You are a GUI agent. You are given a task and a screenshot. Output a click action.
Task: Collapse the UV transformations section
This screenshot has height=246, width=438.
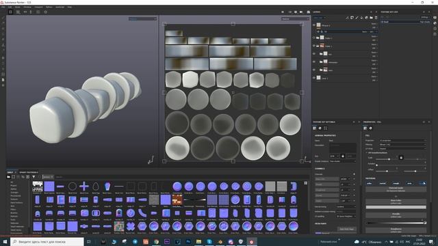click(367, 153)
